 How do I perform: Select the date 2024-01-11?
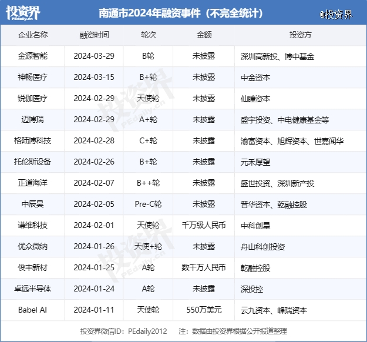[x=94, y=310]
